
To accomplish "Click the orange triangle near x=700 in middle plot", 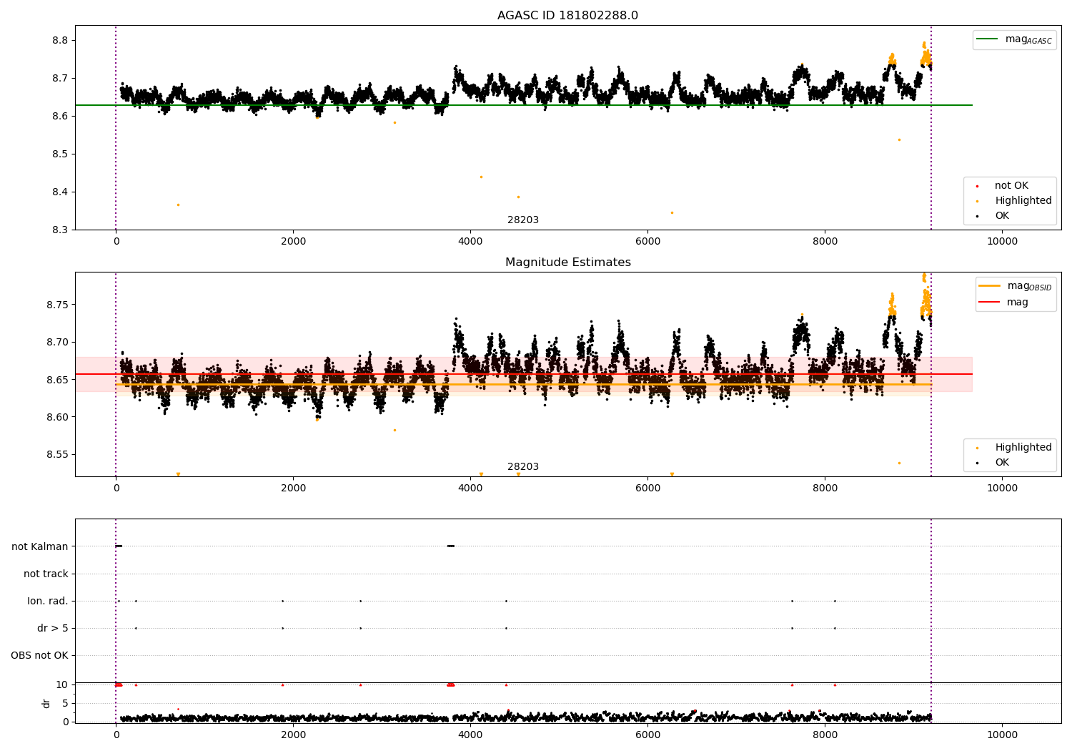I will [x=178, y=474].
